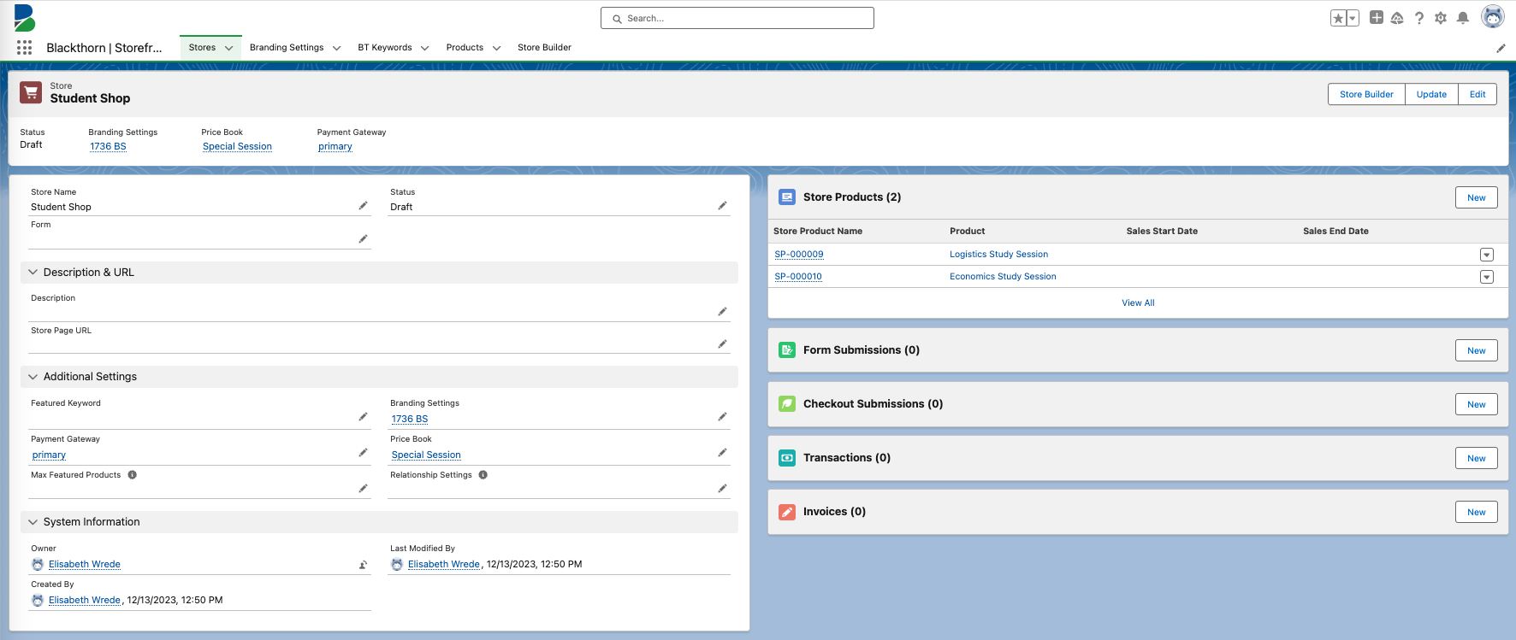Open the SP-000009 store product link
The width and height of the screenshot is (1516, 640).
(799, 255)
